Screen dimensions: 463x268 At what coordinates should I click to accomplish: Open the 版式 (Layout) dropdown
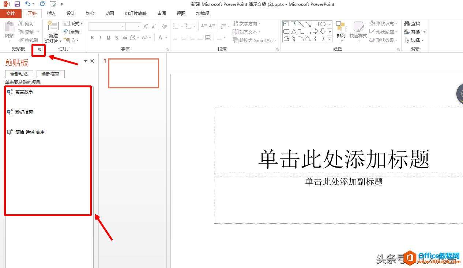pyautogui.click(x=73, y=23)
